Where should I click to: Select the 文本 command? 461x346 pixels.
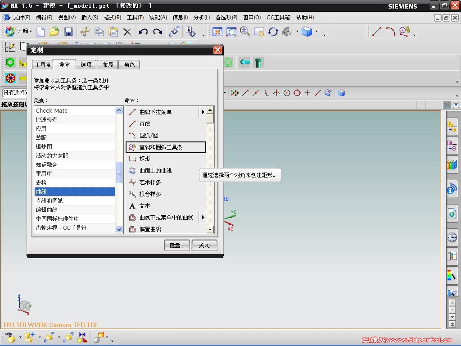[x=166, y=206]
